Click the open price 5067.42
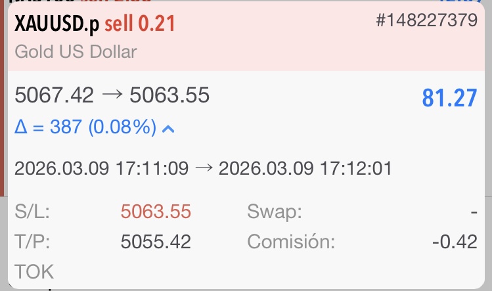Screen dimensions: 492x291 point(55,97)
